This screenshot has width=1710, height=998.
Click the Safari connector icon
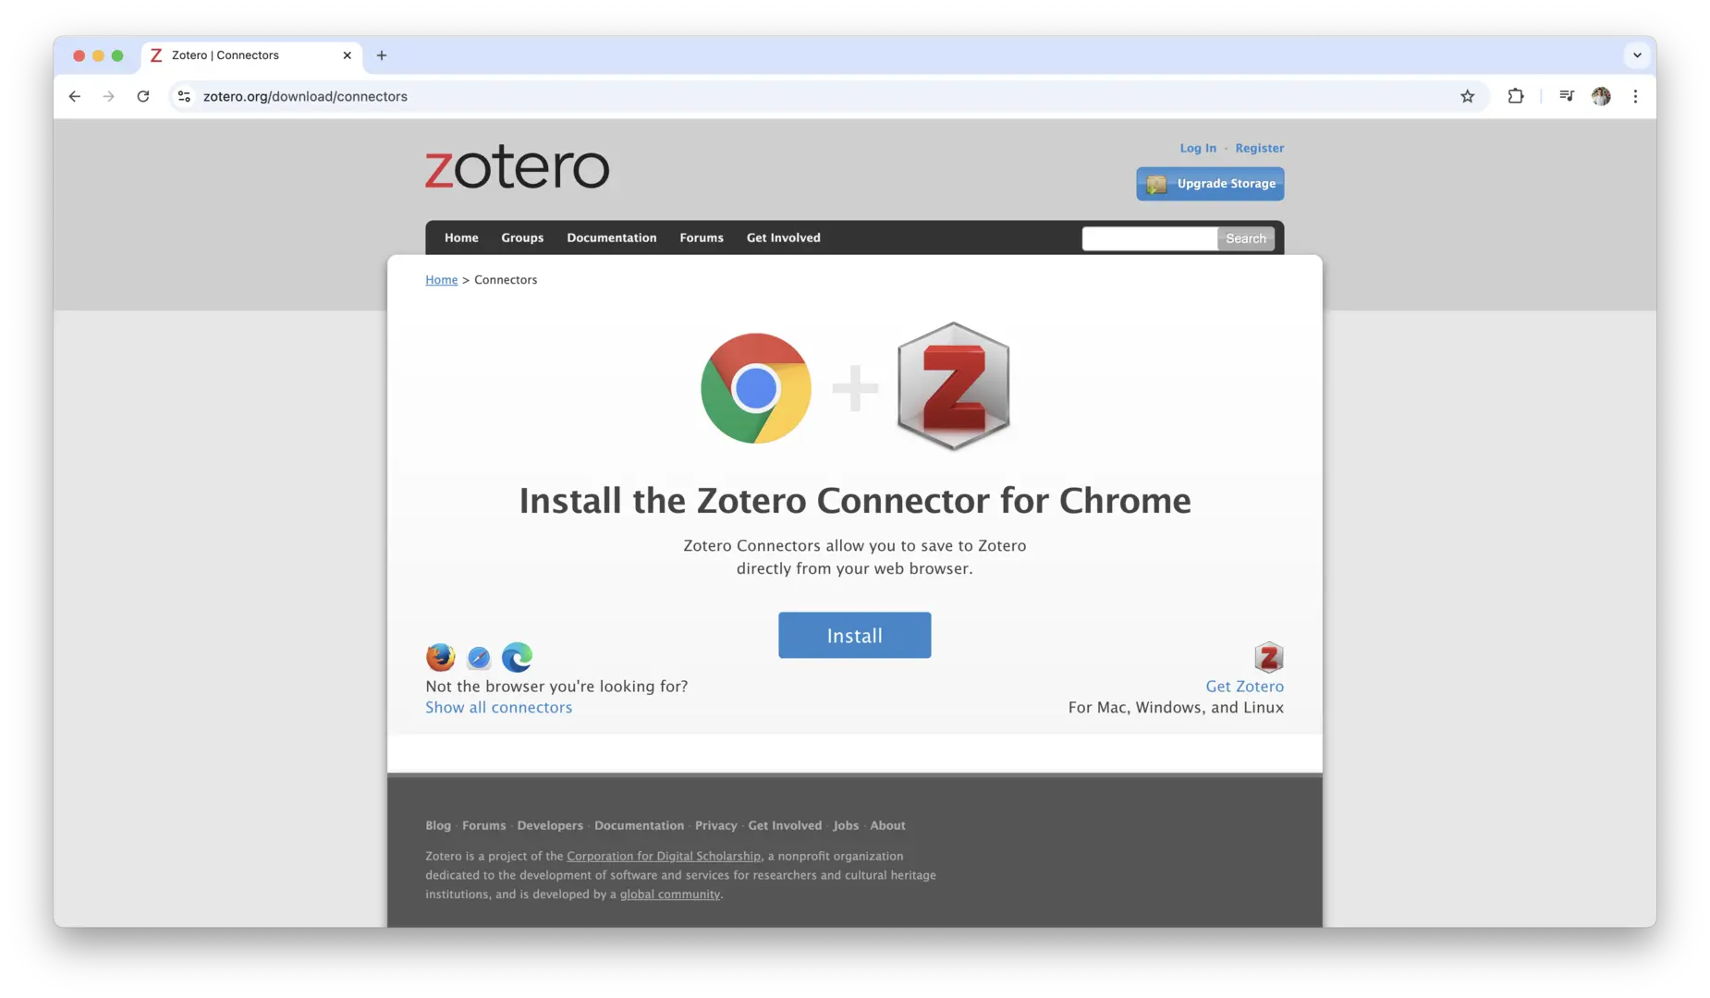click(x=479, y=657)
